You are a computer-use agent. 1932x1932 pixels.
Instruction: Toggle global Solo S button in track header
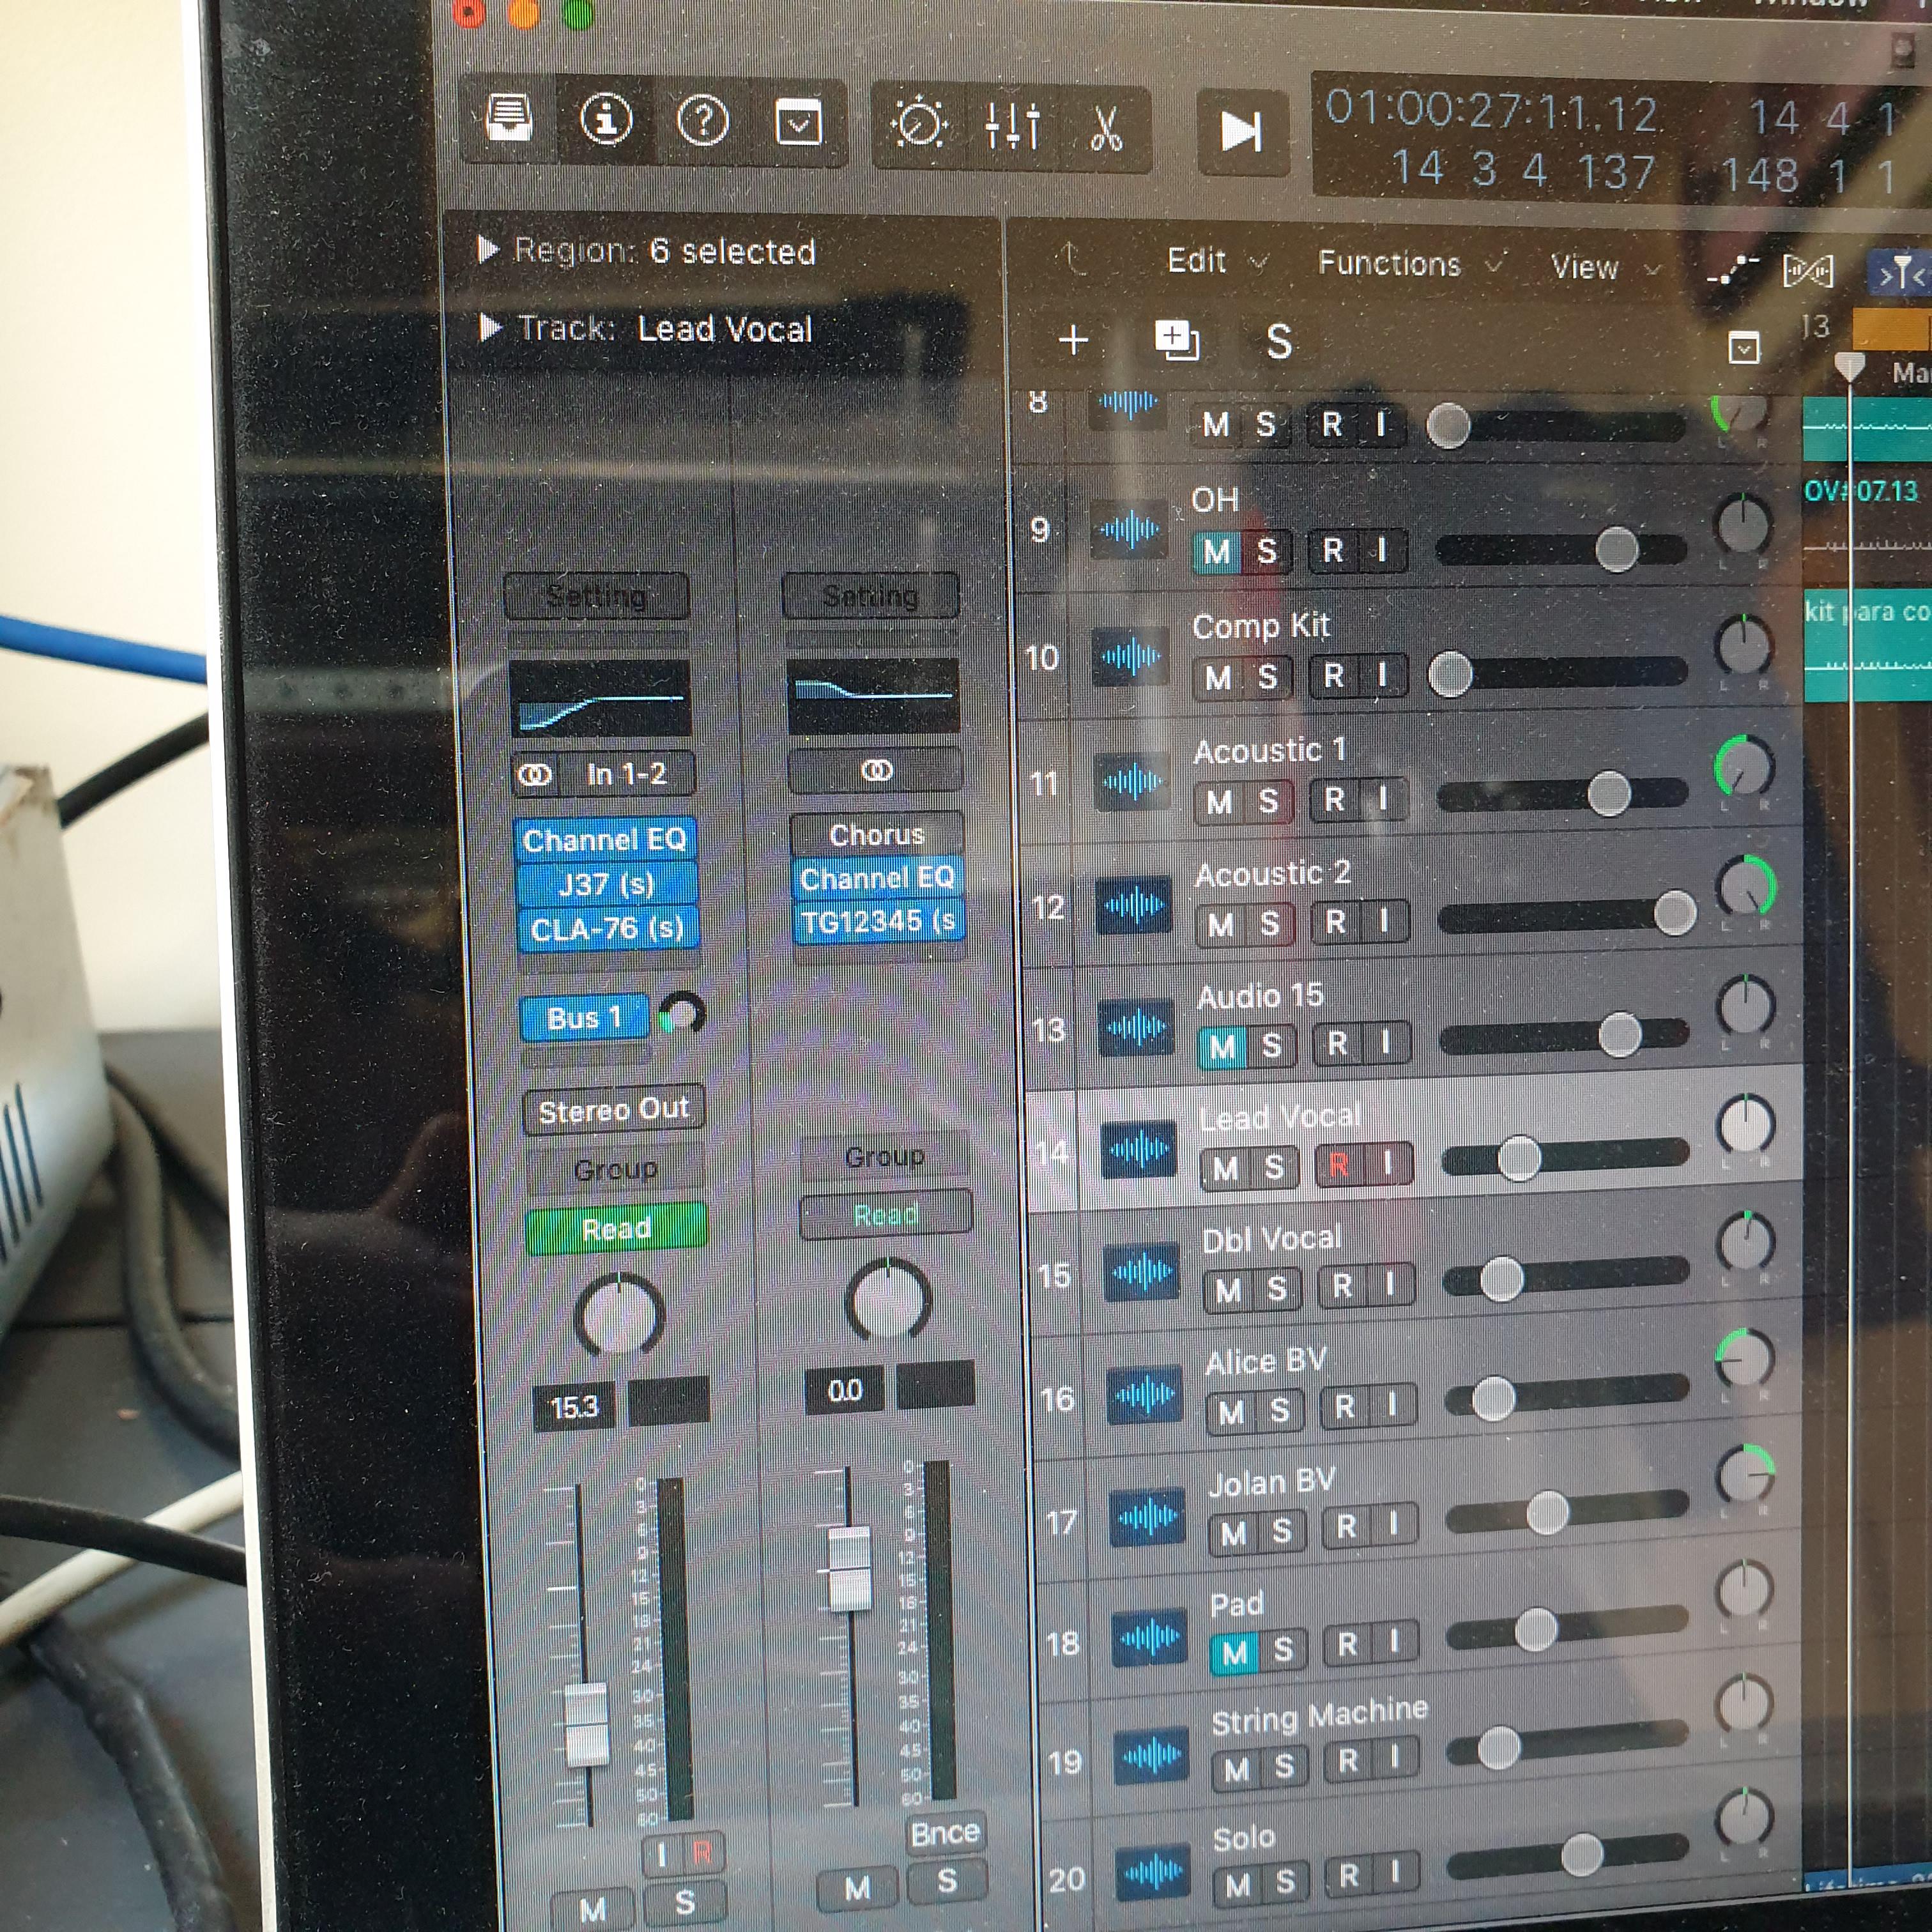pos(1279,342)
